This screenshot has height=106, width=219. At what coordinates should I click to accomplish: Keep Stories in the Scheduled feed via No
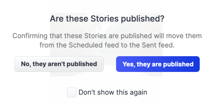(x=59, y=64)
